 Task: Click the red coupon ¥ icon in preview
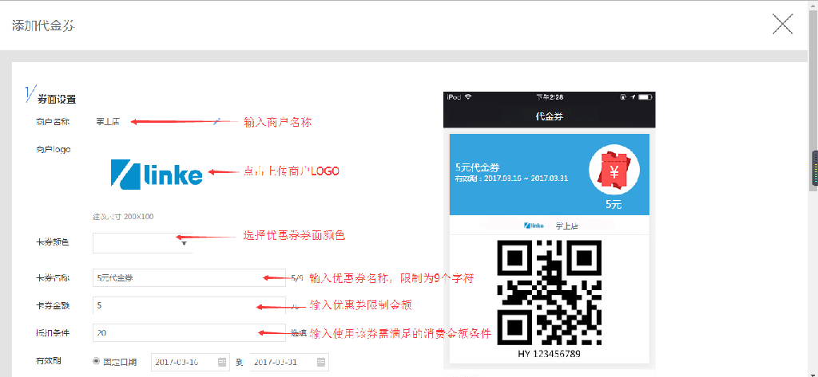click(614, 169)
